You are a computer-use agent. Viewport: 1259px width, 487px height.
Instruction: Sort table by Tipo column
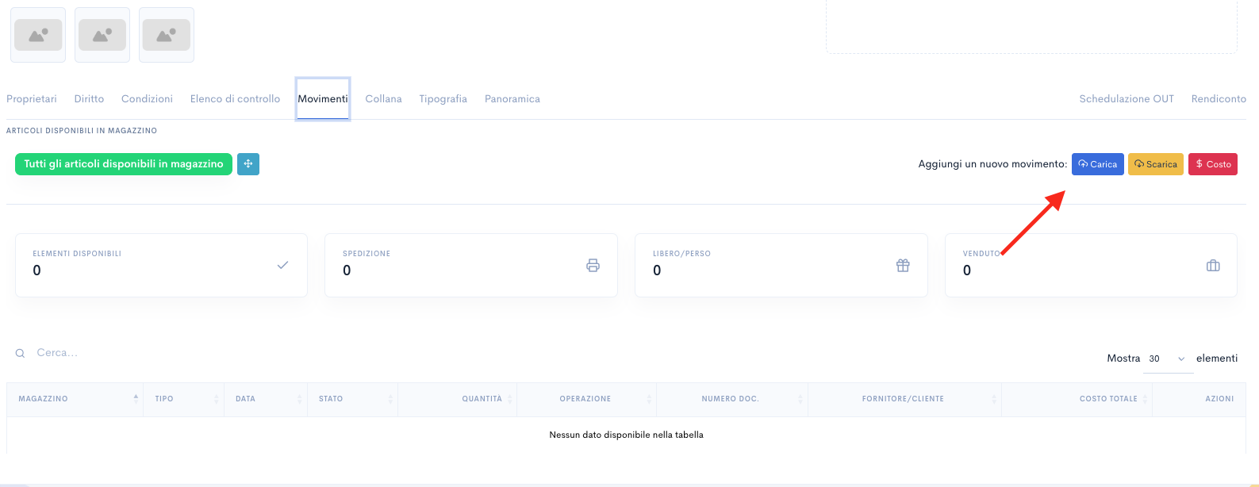183,399
